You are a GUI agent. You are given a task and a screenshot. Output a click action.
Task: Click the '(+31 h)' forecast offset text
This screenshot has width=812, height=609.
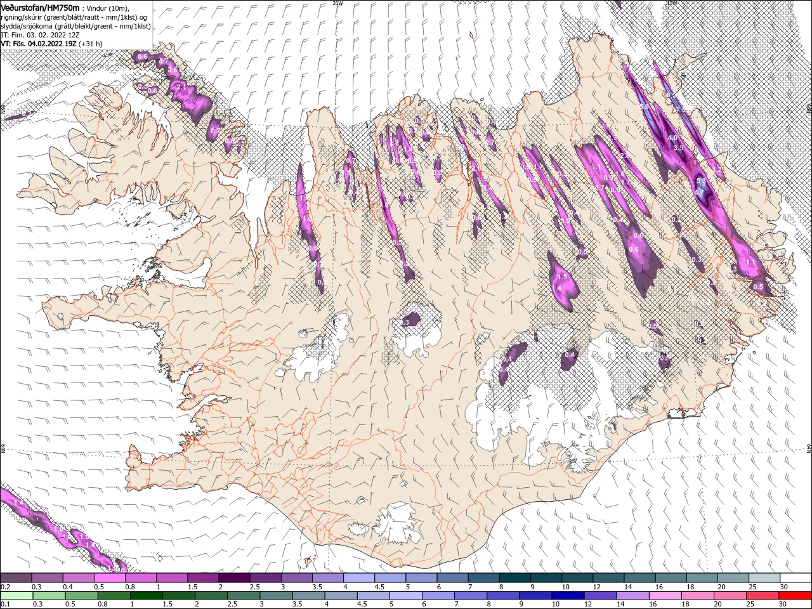coord(91,44)
